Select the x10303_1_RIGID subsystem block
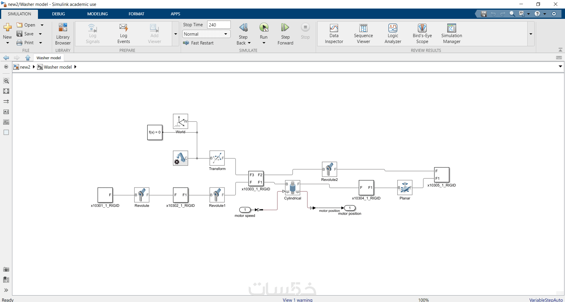Viewport: 565px width, 302px height. pos(256,178)
